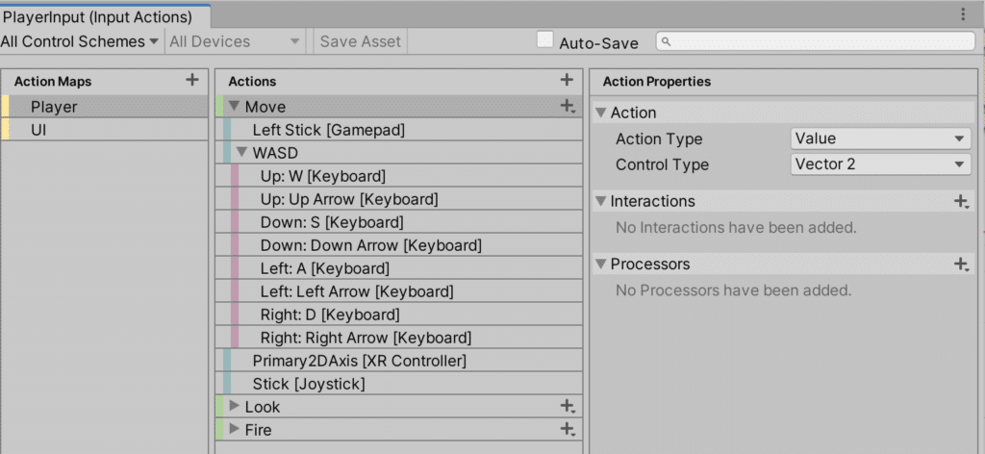Viewport: 985px width, 454px height.
Task: Add a new processor with plus icon
Action: [x=960, y=264]
